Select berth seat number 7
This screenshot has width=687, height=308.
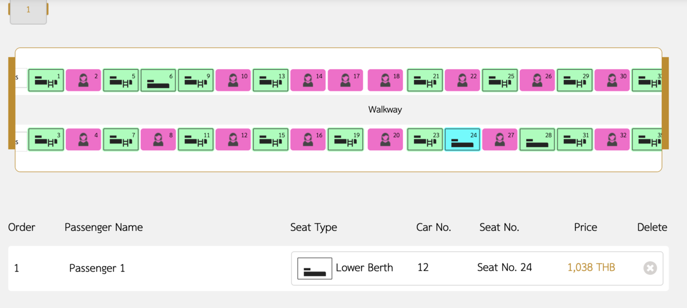tap(121, 139)
